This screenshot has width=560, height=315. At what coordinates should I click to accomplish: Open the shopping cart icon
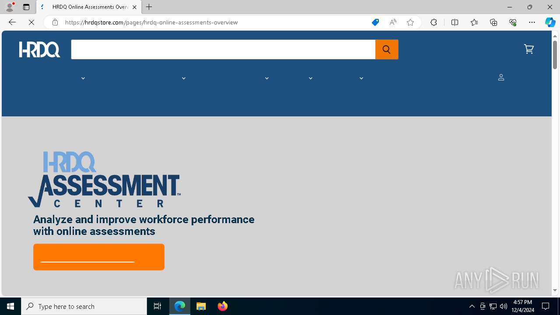pos(528,49)
